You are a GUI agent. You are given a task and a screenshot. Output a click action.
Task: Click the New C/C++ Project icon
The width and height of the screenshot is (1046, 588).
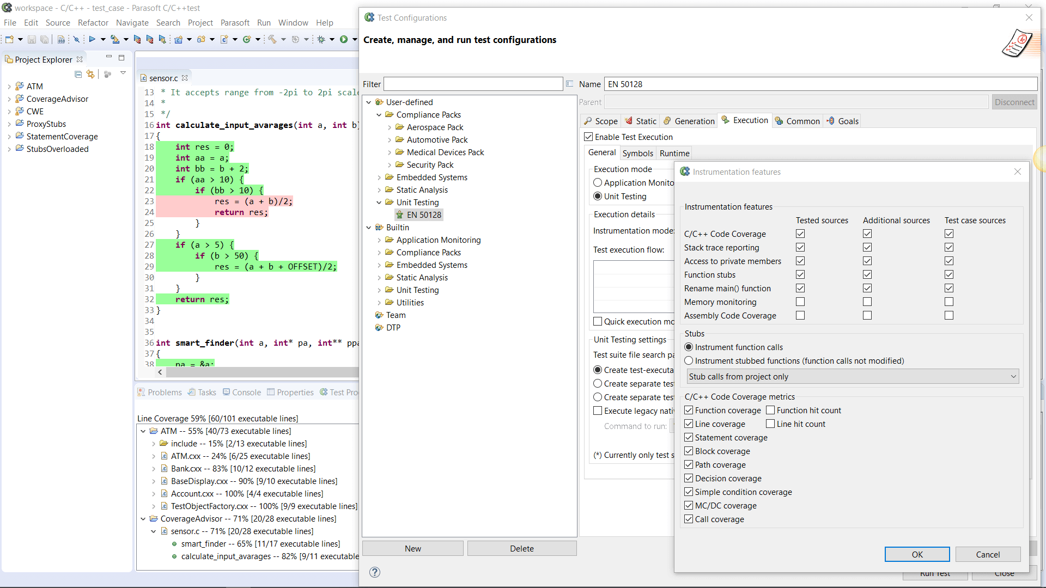tap(178, 40)
